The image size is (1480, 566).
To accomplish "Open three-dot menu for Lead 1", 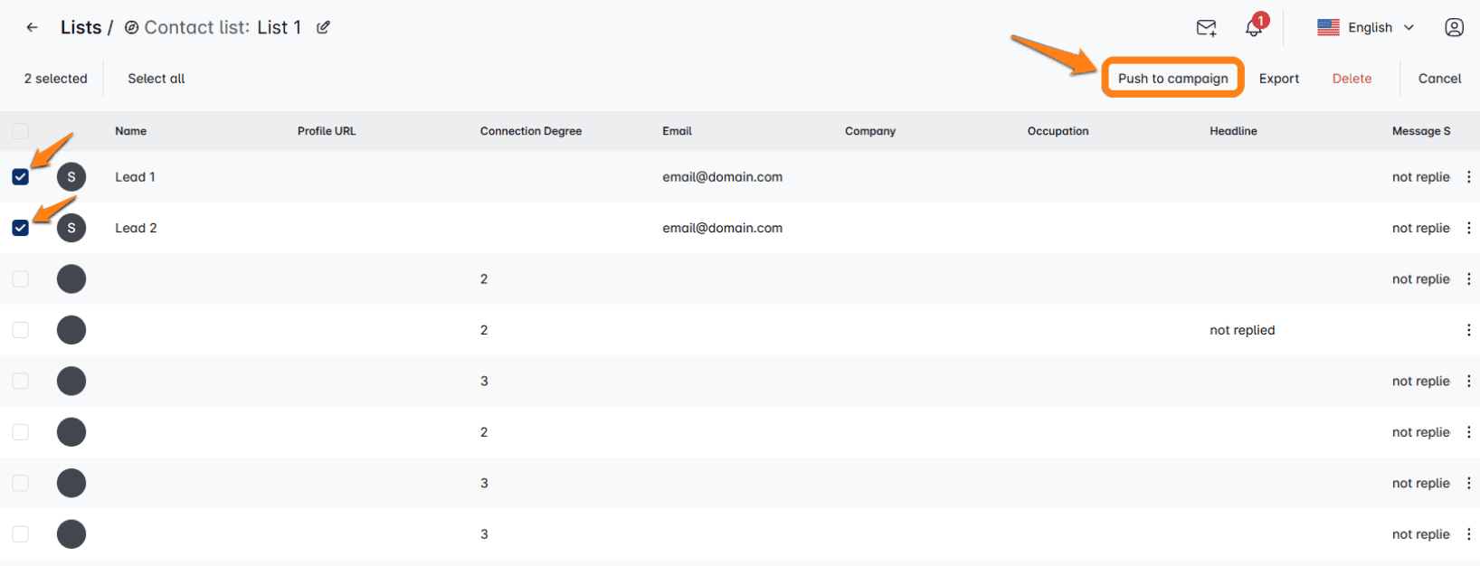I will 1468,176.
